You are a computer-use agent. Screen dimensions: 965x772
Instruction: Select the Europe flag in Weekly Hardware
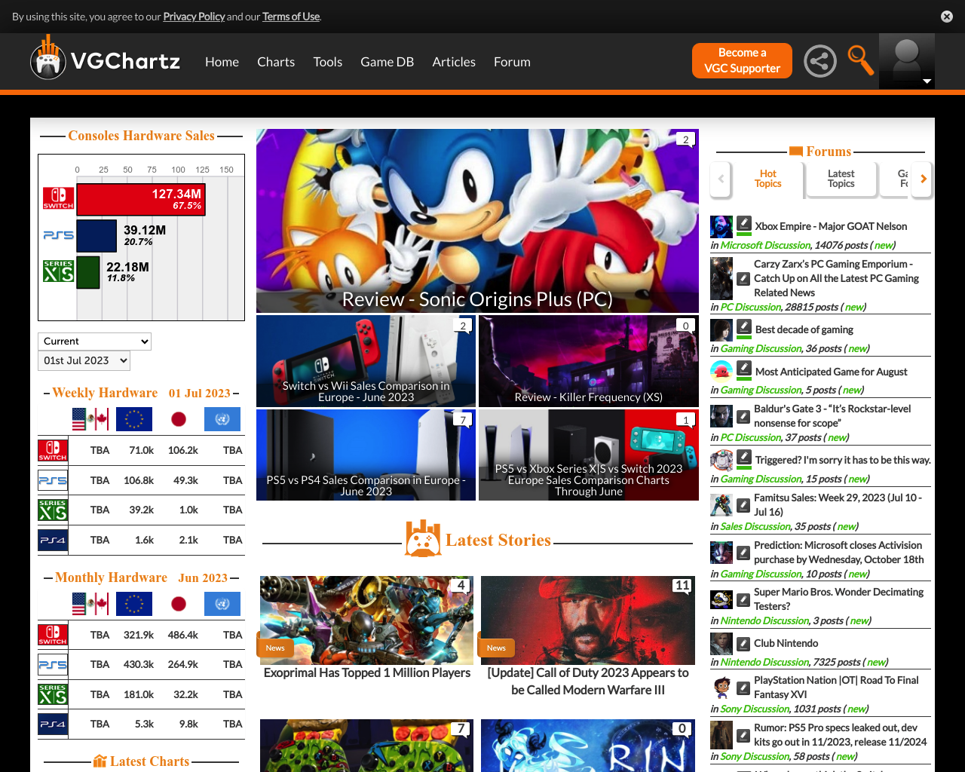pos(134,419)
